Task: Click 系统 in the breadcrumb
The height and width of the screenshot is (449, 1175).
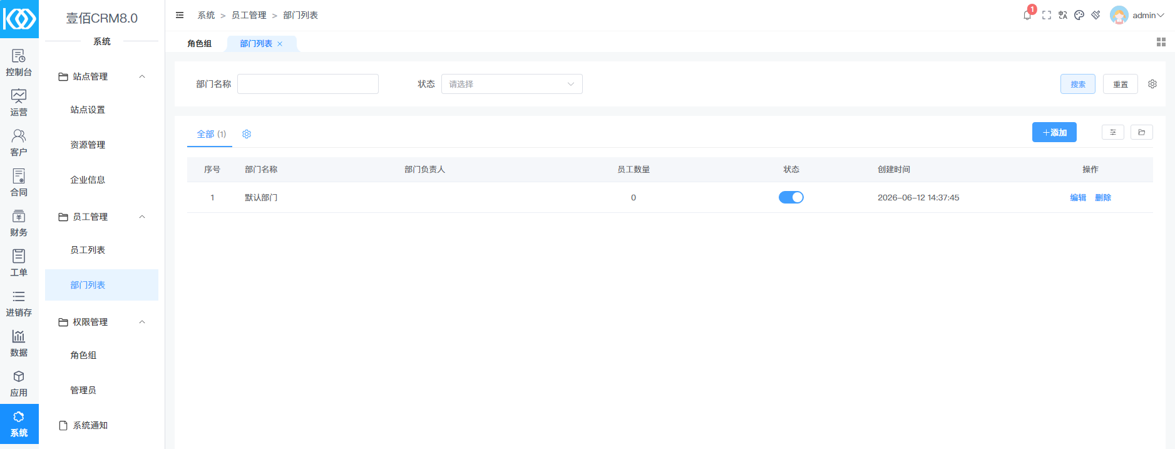Action: (x=206, y=15)
